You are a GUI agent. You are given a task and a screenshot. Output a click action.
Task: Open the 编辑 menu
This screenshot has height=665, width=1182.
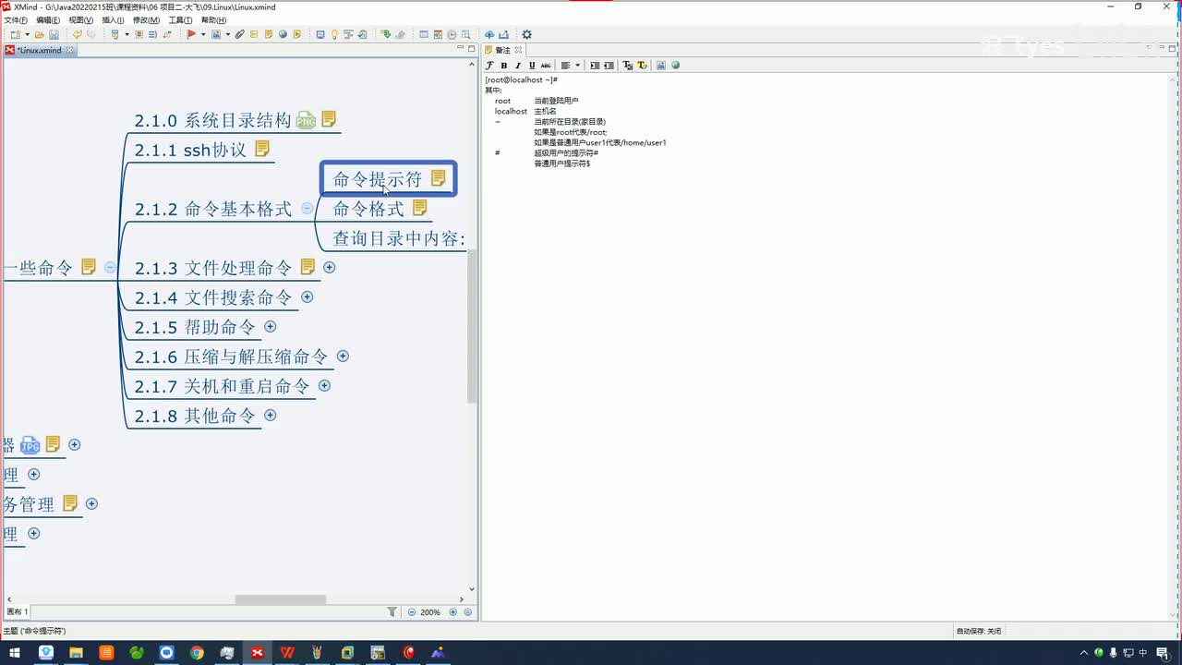coord(48,19)
